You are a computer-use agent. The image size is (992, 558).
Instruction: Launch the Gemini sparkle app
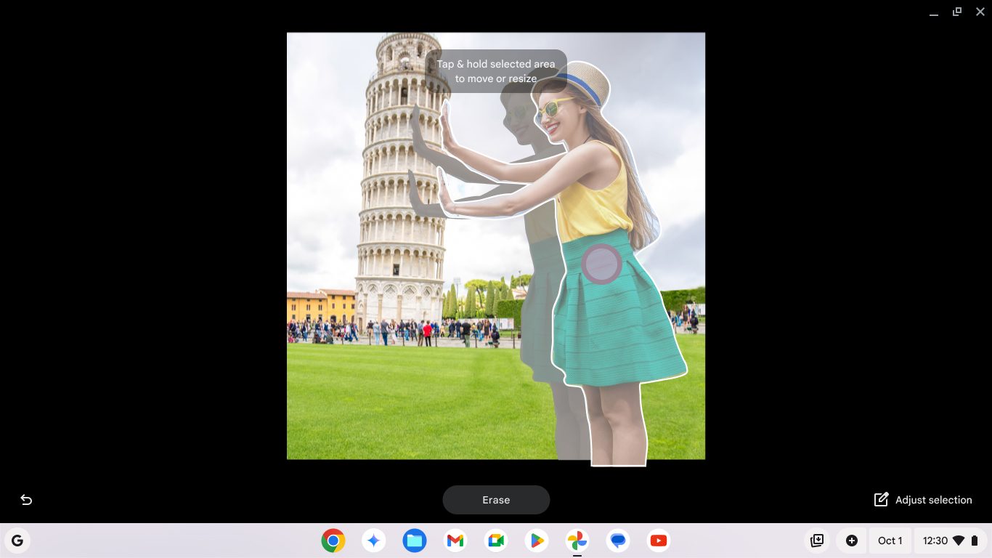(374, 541)
